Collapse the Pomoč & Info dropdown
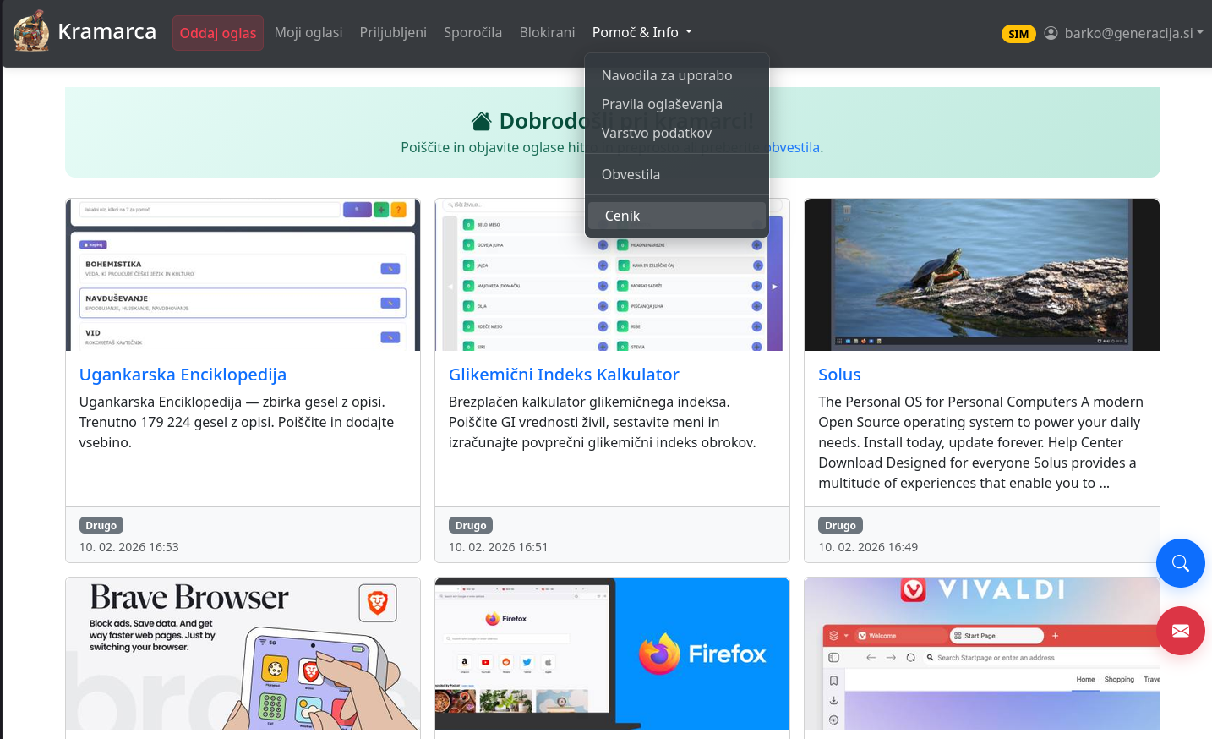The image size is (1212, 739). click(x=641, y=32)
